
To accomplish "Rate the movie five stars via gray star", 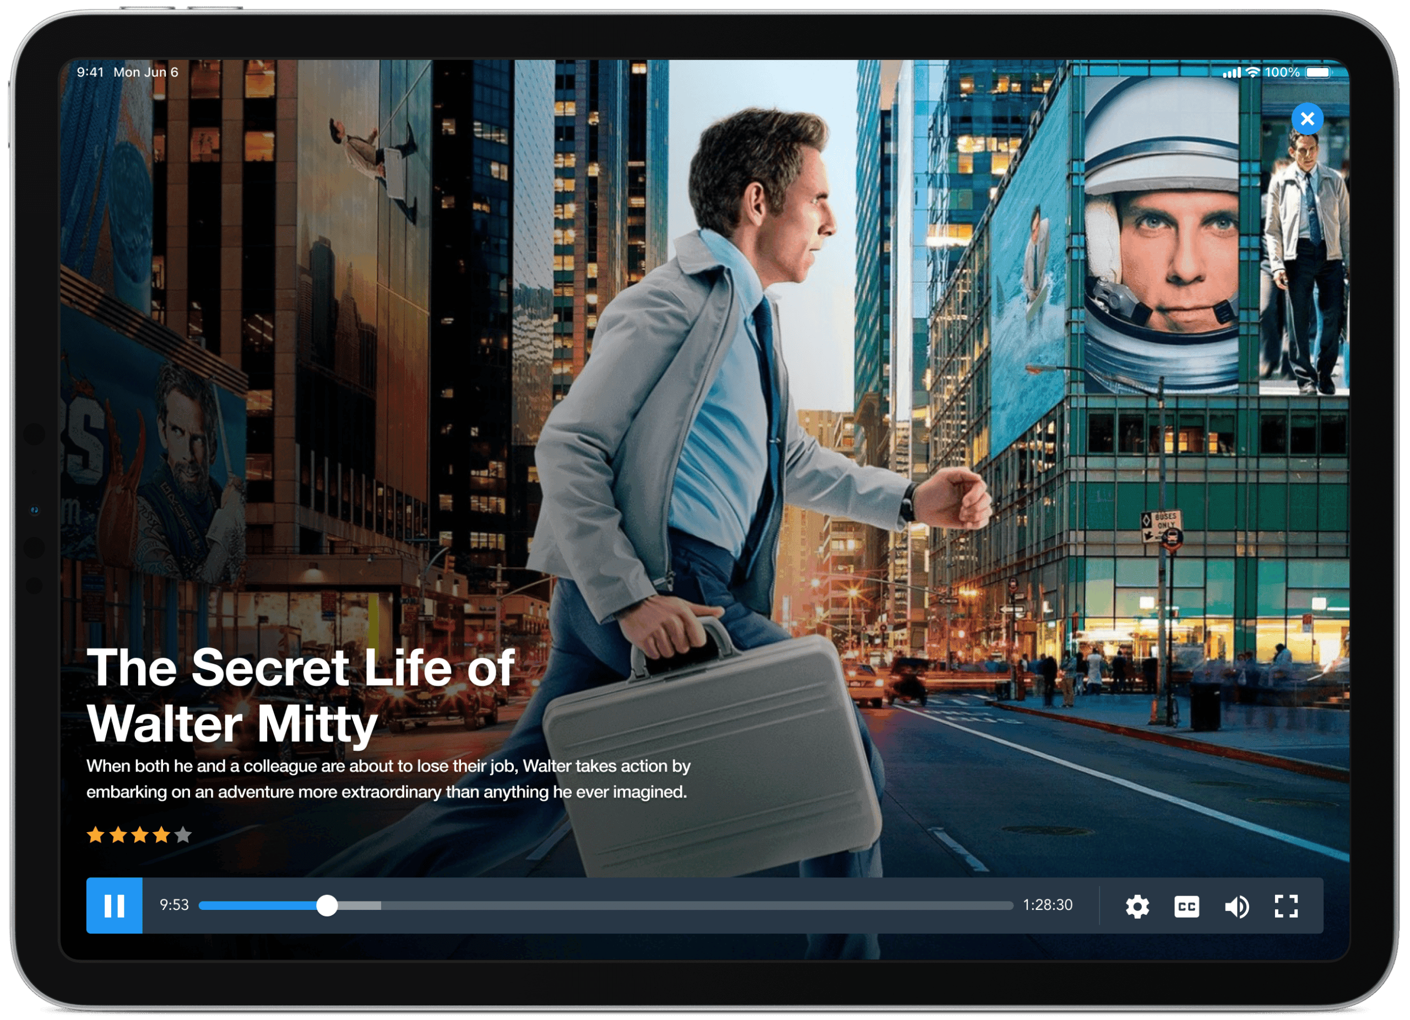I will [183, 835].
